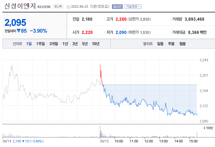Select the 10년 chart period
This screenshot has width=215, height=147.
coord(96,44)
